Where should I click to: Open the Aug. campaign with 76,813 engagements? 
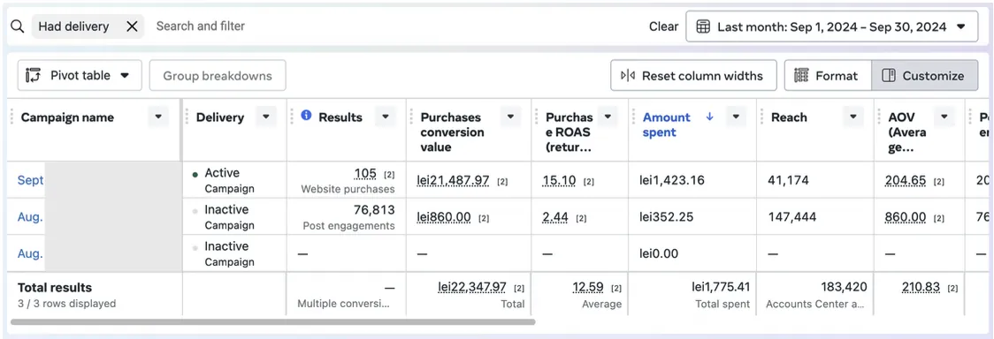[30, 217]
